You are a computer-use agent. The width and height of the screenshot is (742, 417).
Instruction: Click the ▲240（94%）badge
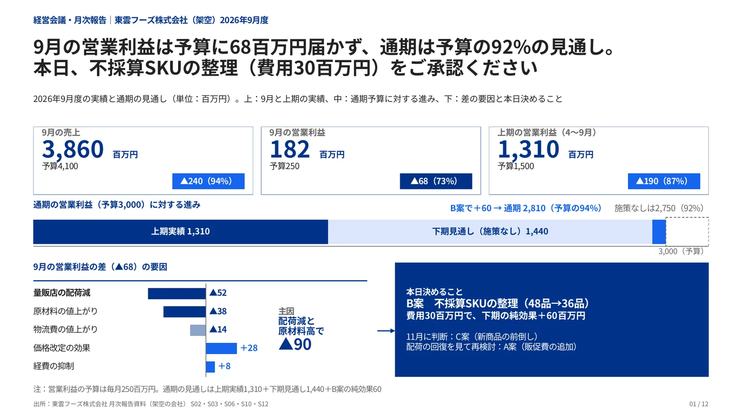(208, 181)
